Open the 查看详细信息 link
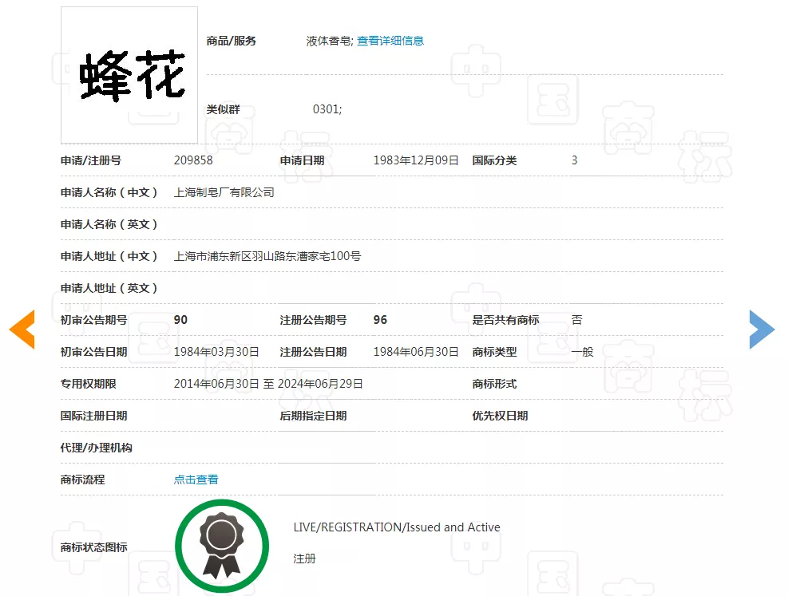The height and width of the screenshot is (596, 788). pos(390,41)
